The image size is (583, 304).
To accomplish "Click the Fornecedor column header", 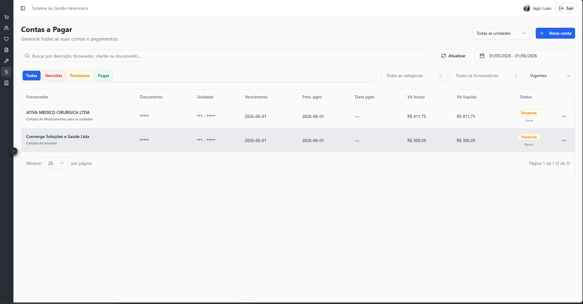I will (x=37, y=97).
